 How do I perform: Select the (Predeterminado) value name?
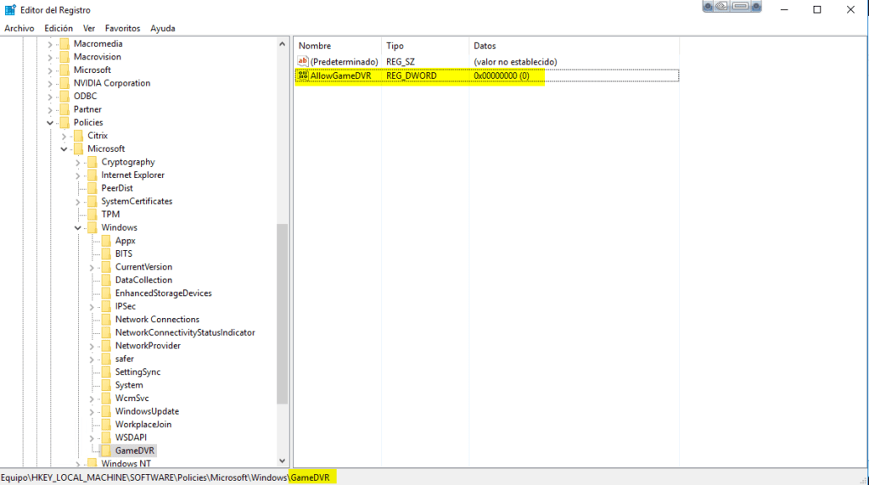(345, 62)
